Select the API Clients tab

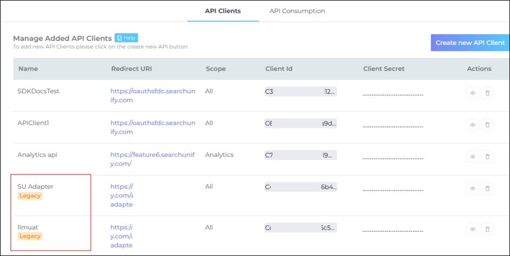coord(222,11)
